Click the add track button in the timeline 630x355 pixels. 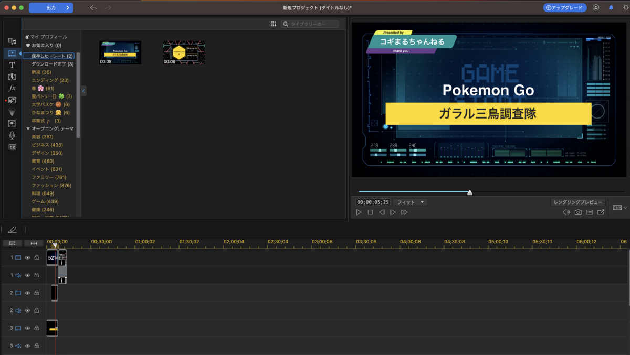(x=12, y=243)
